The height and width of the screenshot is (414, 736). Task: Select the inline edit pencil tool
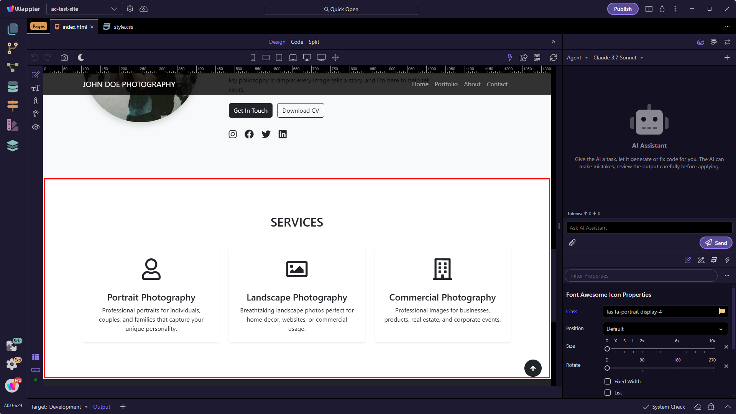click(36, 75)
